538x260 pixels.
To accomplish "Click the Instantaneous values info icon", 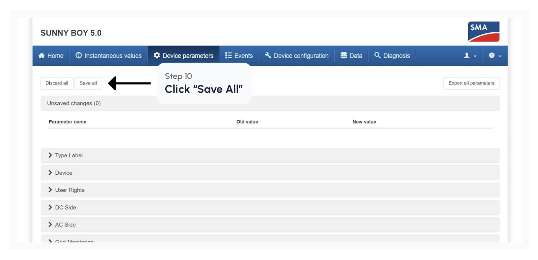I will (x=79, y=56).
